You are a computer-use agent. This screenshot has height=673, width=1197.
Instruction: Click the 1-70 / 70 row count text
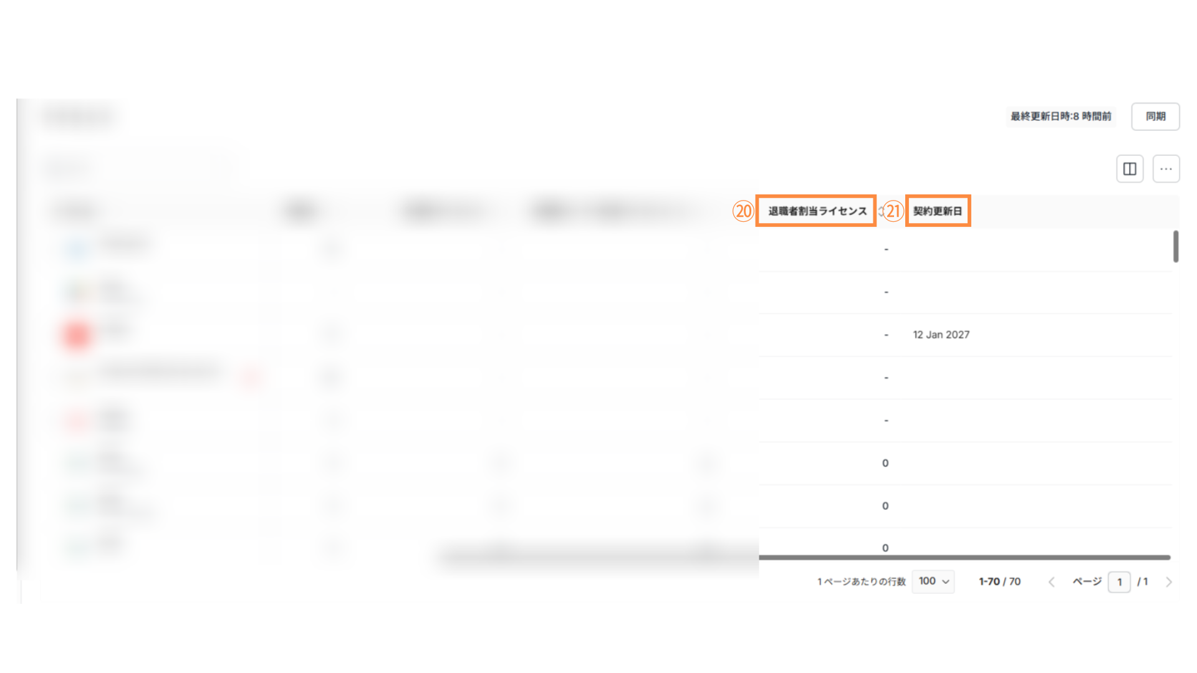coord(999,581)
